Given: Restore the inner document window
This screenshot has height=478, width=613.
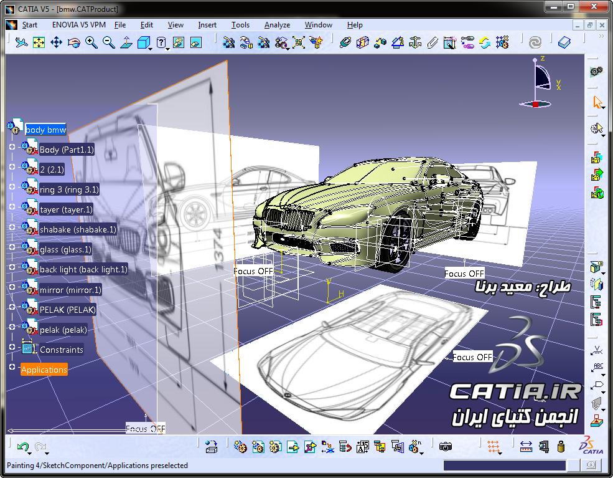Looking at the screenshot, I should click(x=590, y=25).
